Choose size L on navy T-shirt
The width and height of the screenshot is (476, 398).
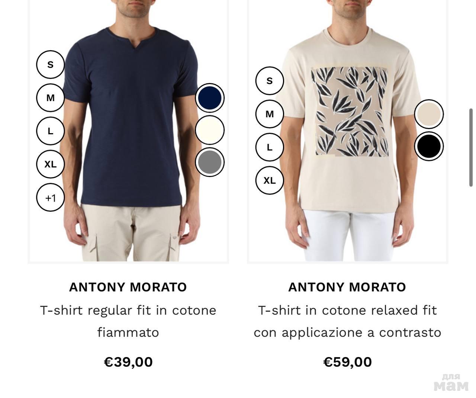tap(51, 131)
